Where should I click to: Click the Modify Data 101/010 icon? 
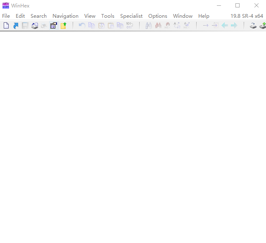[130, 26]
